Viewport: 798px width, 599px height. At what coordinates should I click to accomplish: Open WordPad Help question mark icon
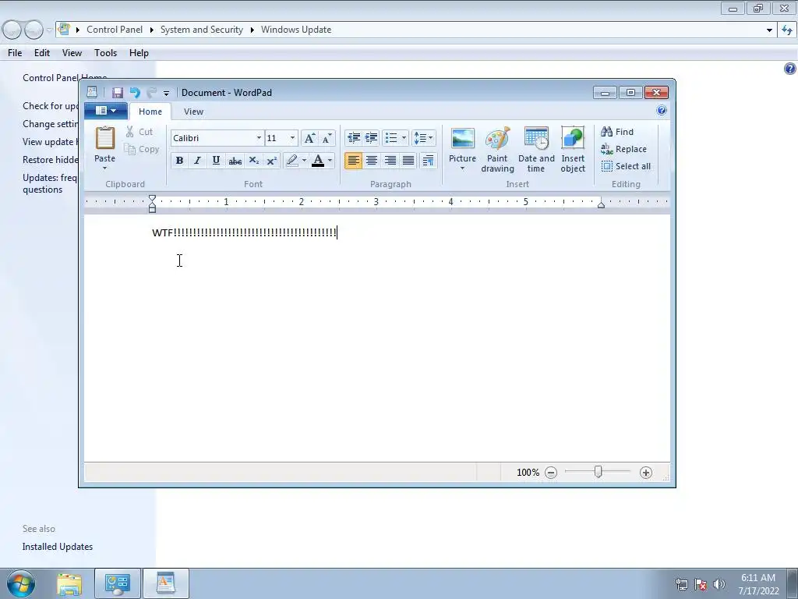click(661, 111)
